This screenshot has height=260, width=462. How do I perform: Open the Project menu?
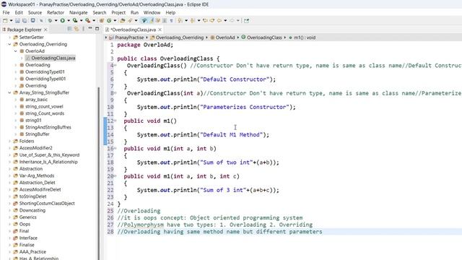pos(118,12)
